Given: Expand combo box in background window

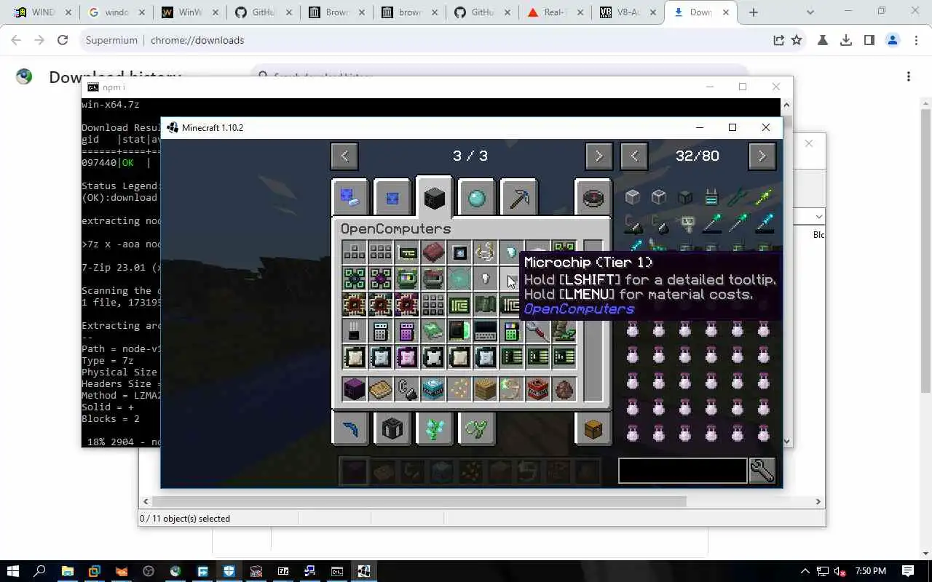Looking at the screenshot, I should tap(819, 217).
